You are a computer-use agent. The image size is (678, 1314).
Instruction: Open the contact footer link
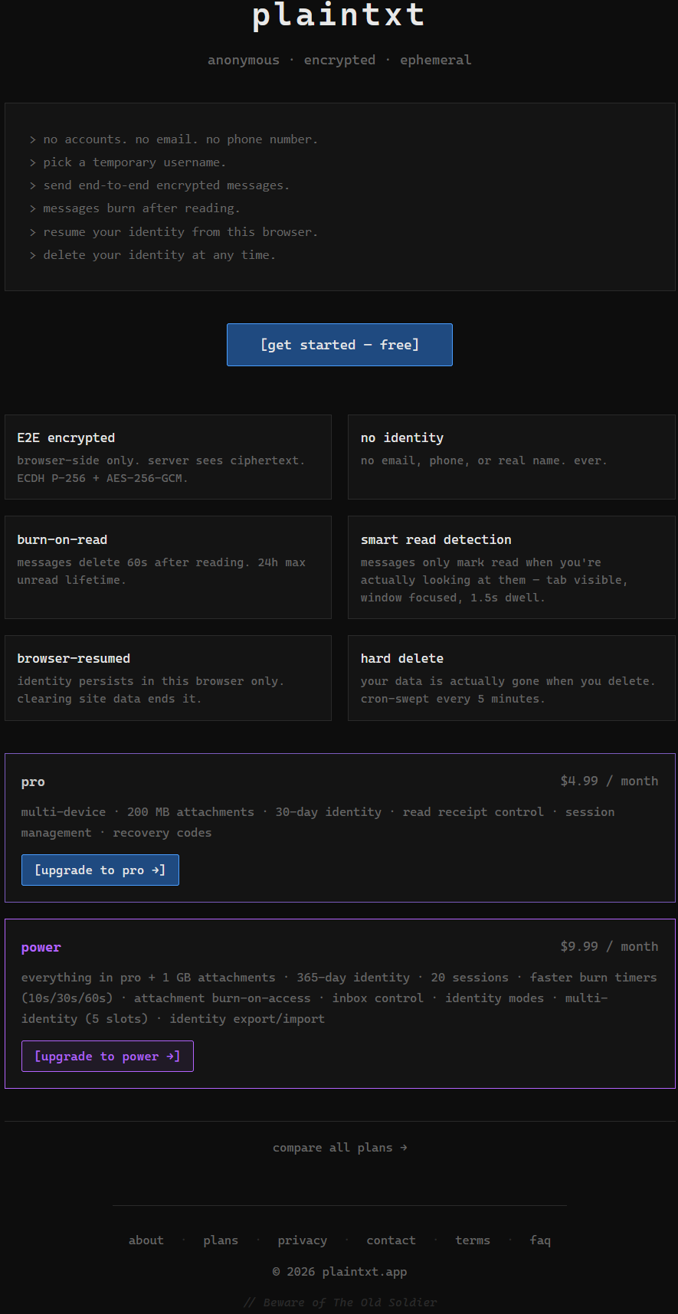click(391, 1240)
